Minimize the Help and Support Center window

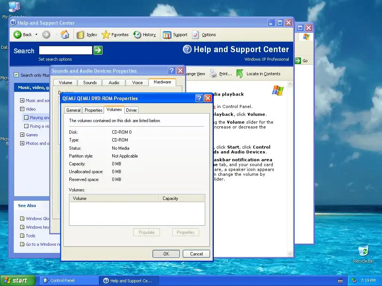[x=271, y=23]
